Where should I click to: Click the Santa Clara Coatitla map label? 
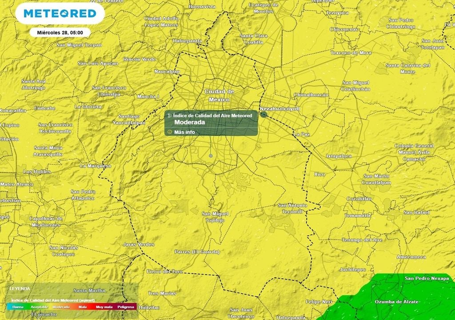pos(254,39)
